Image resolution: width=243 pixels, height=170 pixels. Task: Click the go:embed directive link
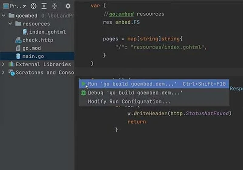coord(121,14)
